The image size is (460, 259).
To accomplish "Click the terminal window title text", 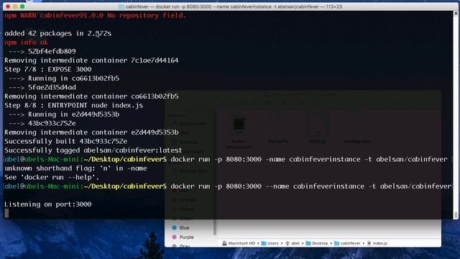I will click(234, 6).
